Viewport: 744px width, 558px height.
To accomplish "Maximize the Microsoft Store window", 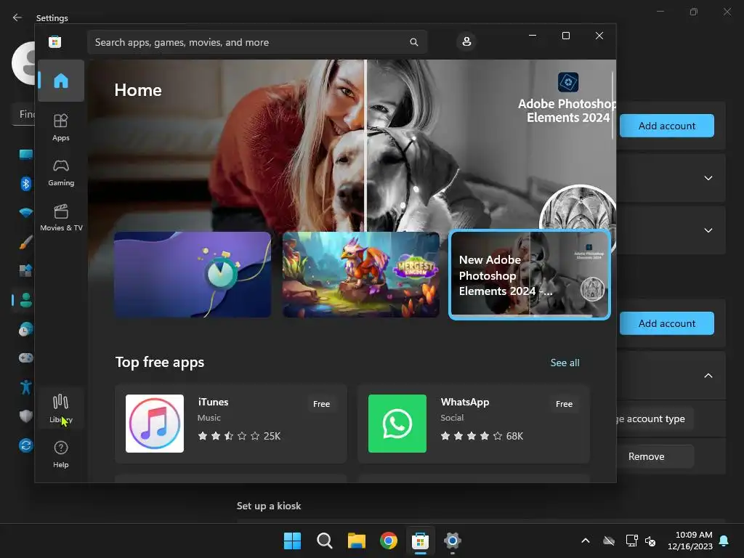I will point(565,36).
